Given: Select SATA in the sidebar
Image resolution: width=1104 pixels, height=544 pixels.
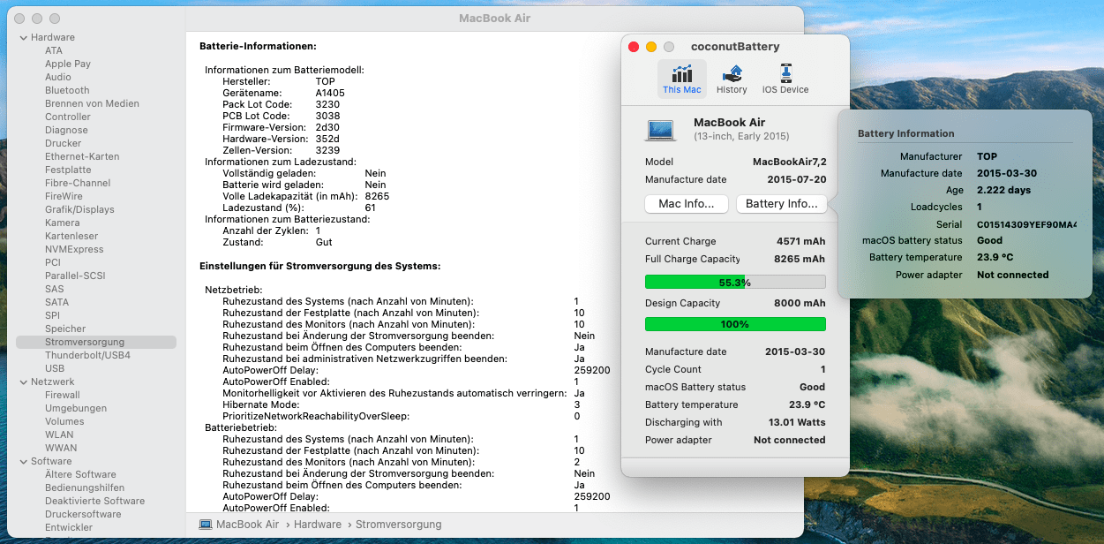Looking at the screenshot, I should (x=56, y=302).
